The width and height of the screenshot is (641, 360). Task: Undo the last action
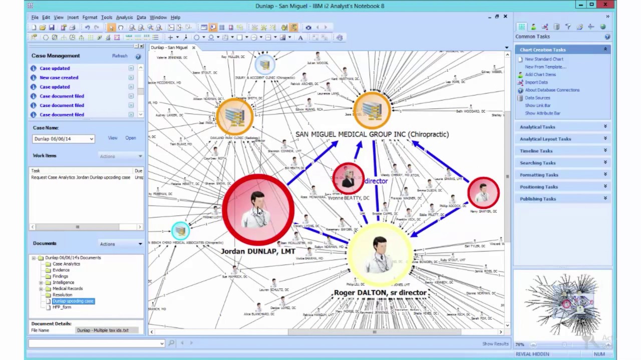[x=87, y=27]
